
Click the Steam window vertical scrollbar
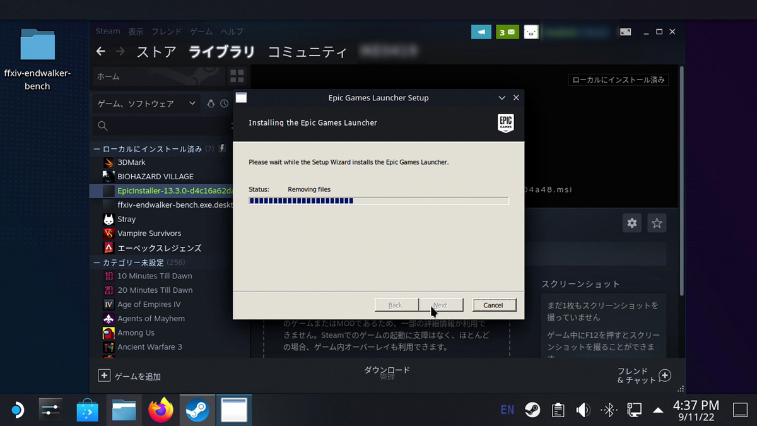click(681, 180)
